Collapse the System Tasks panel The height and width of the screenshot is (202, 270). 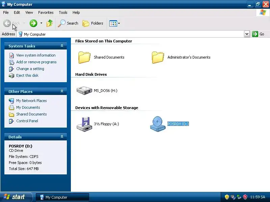click(x=62, y=46)
